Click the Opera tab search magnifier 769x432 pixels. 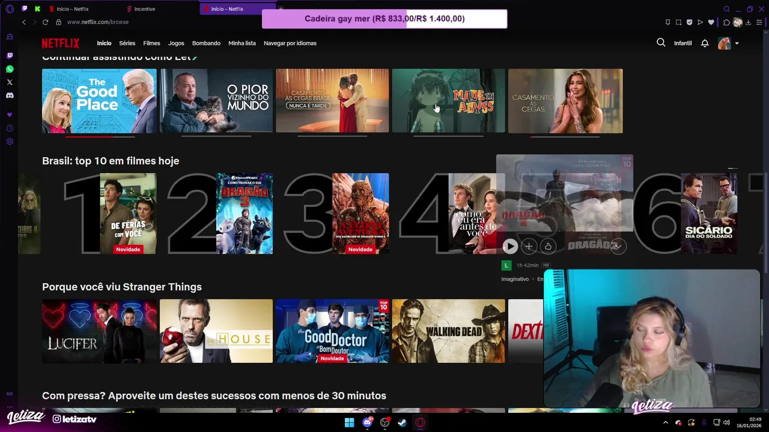[x=726, y=9]
